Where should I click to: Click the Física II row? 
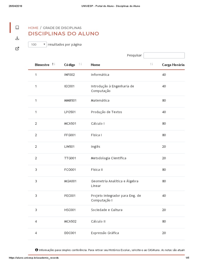click(97, 170)
